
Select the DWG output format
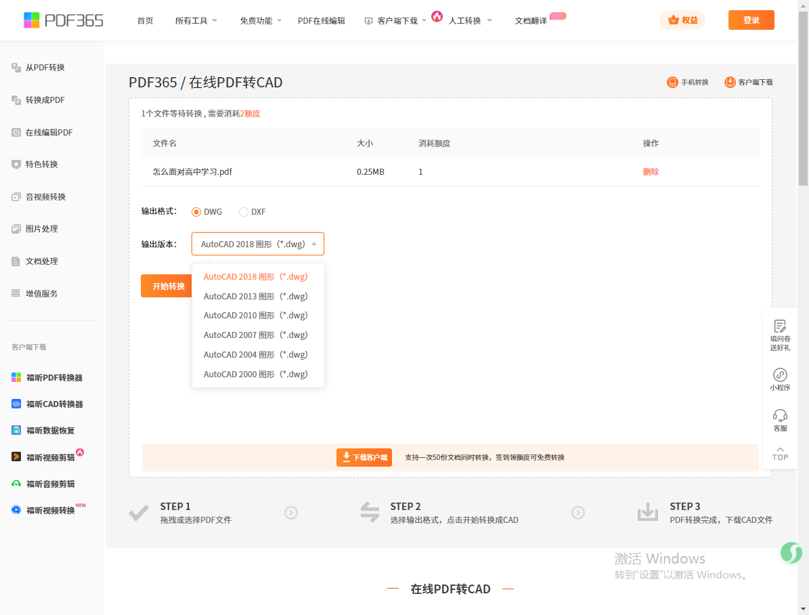(x=207, y=212)
